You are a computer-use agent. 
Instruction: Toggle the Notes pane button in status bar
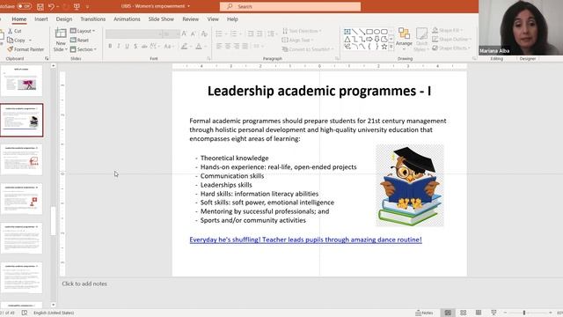tap(424, 313)
